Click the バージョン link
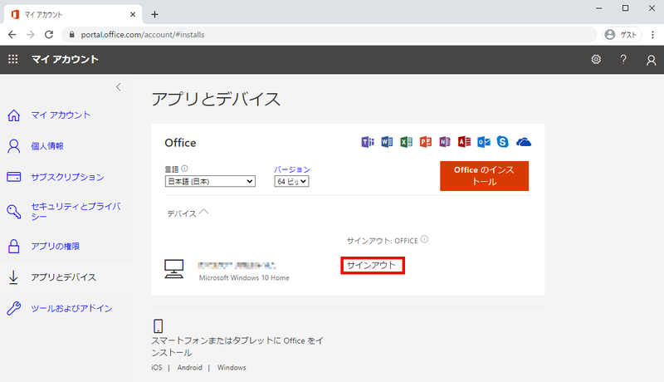The height and width of the screenshot is (382, 664). pyautogui.click(x=292, y=169)
